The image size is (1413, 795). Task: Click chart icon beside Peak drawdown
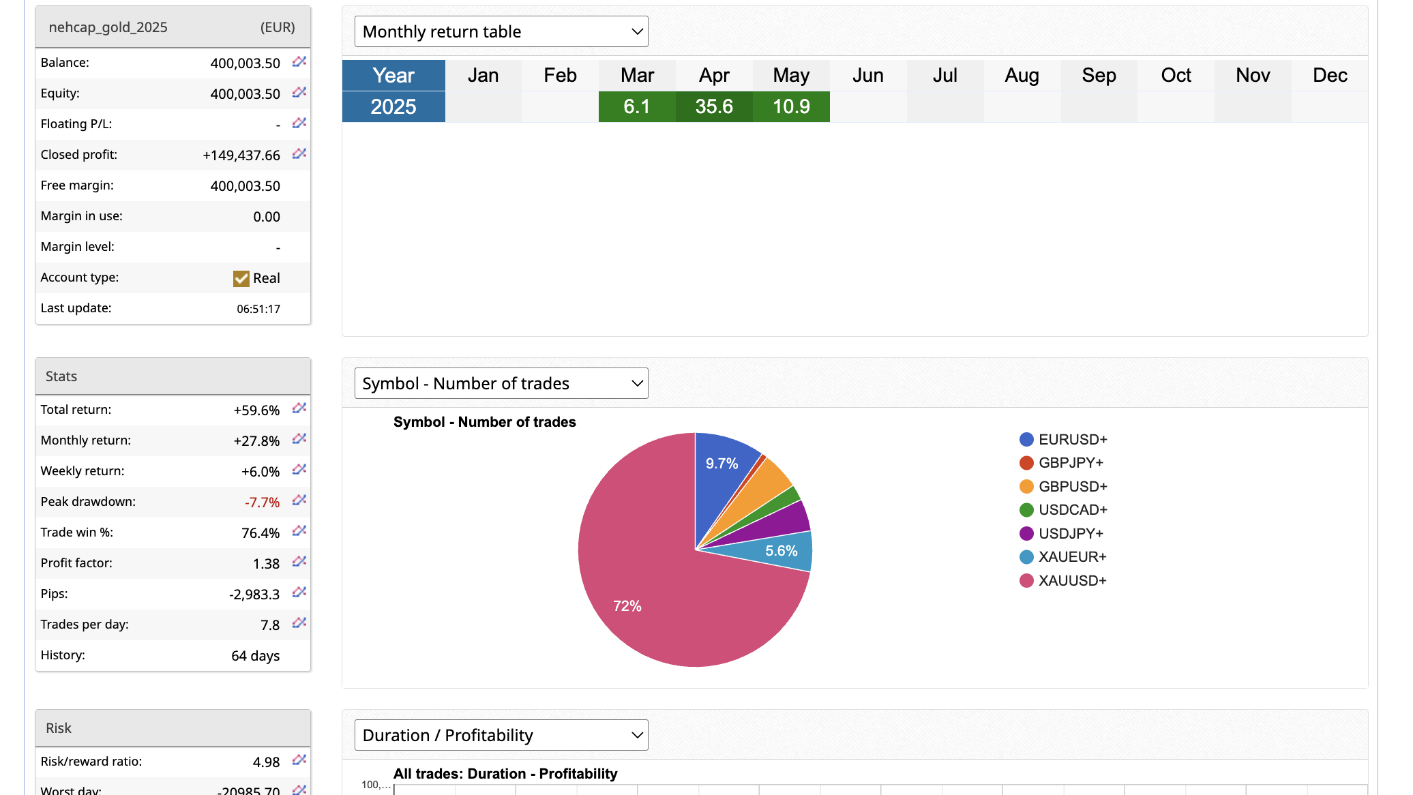[299, 500]
